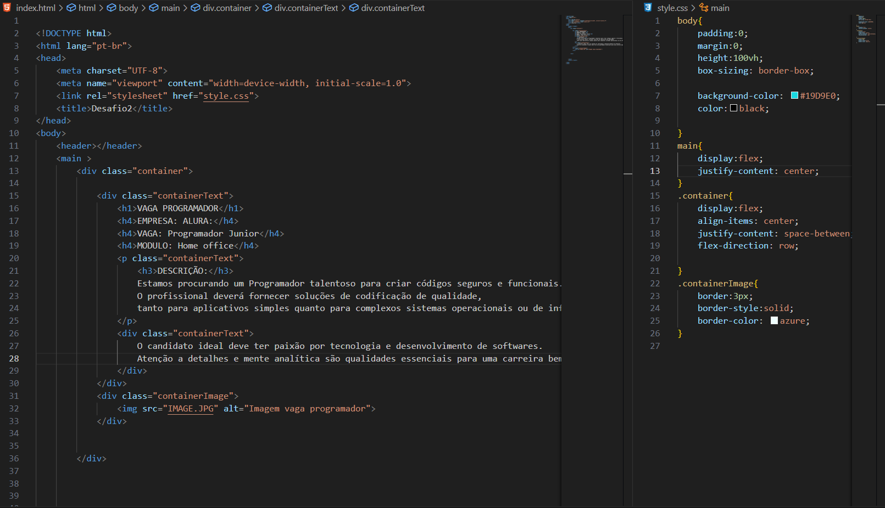Screen dimensions: 885x508
Task: Click the CSS3 file icon in style.css breadcrumb
Action: tap(648, 8)
